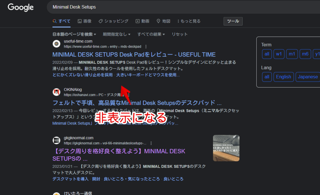Select the Lang all button
Viewport: 320px width, 195px height.
[267, 77]
